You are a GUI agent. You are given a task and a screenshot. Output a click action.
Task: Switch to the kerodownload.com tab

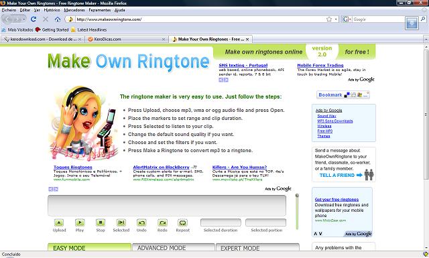coord(42,40)
